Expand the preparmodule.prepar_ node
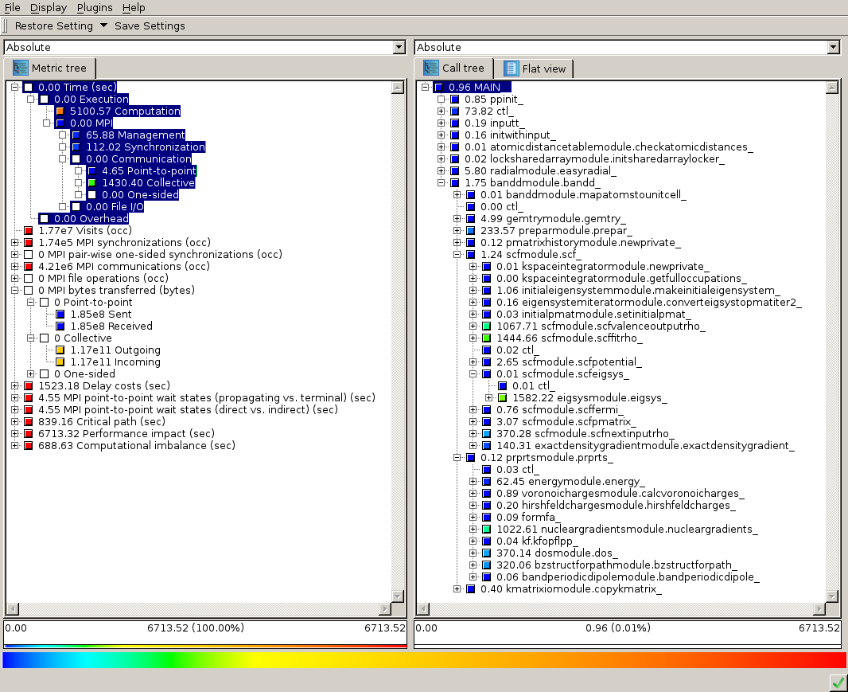Image resolution: width=848 pixels, height=692 pixels. click(x=457, y=231)
